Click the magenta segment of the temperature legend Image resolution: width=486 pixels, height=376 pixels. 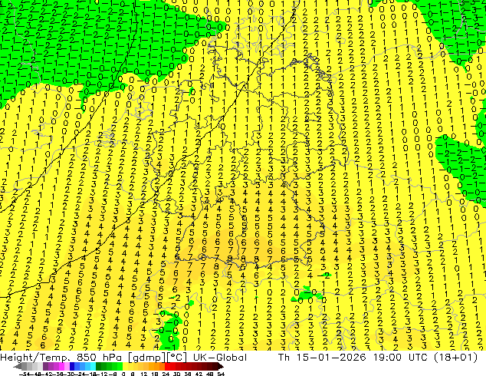(x=61, y=366)
